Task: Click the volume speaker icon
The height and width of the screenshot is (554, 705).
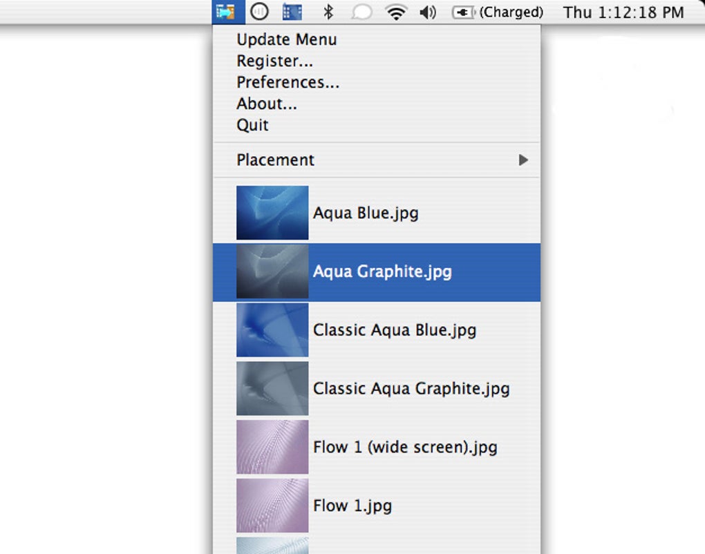Action: (x=428, y=12)
